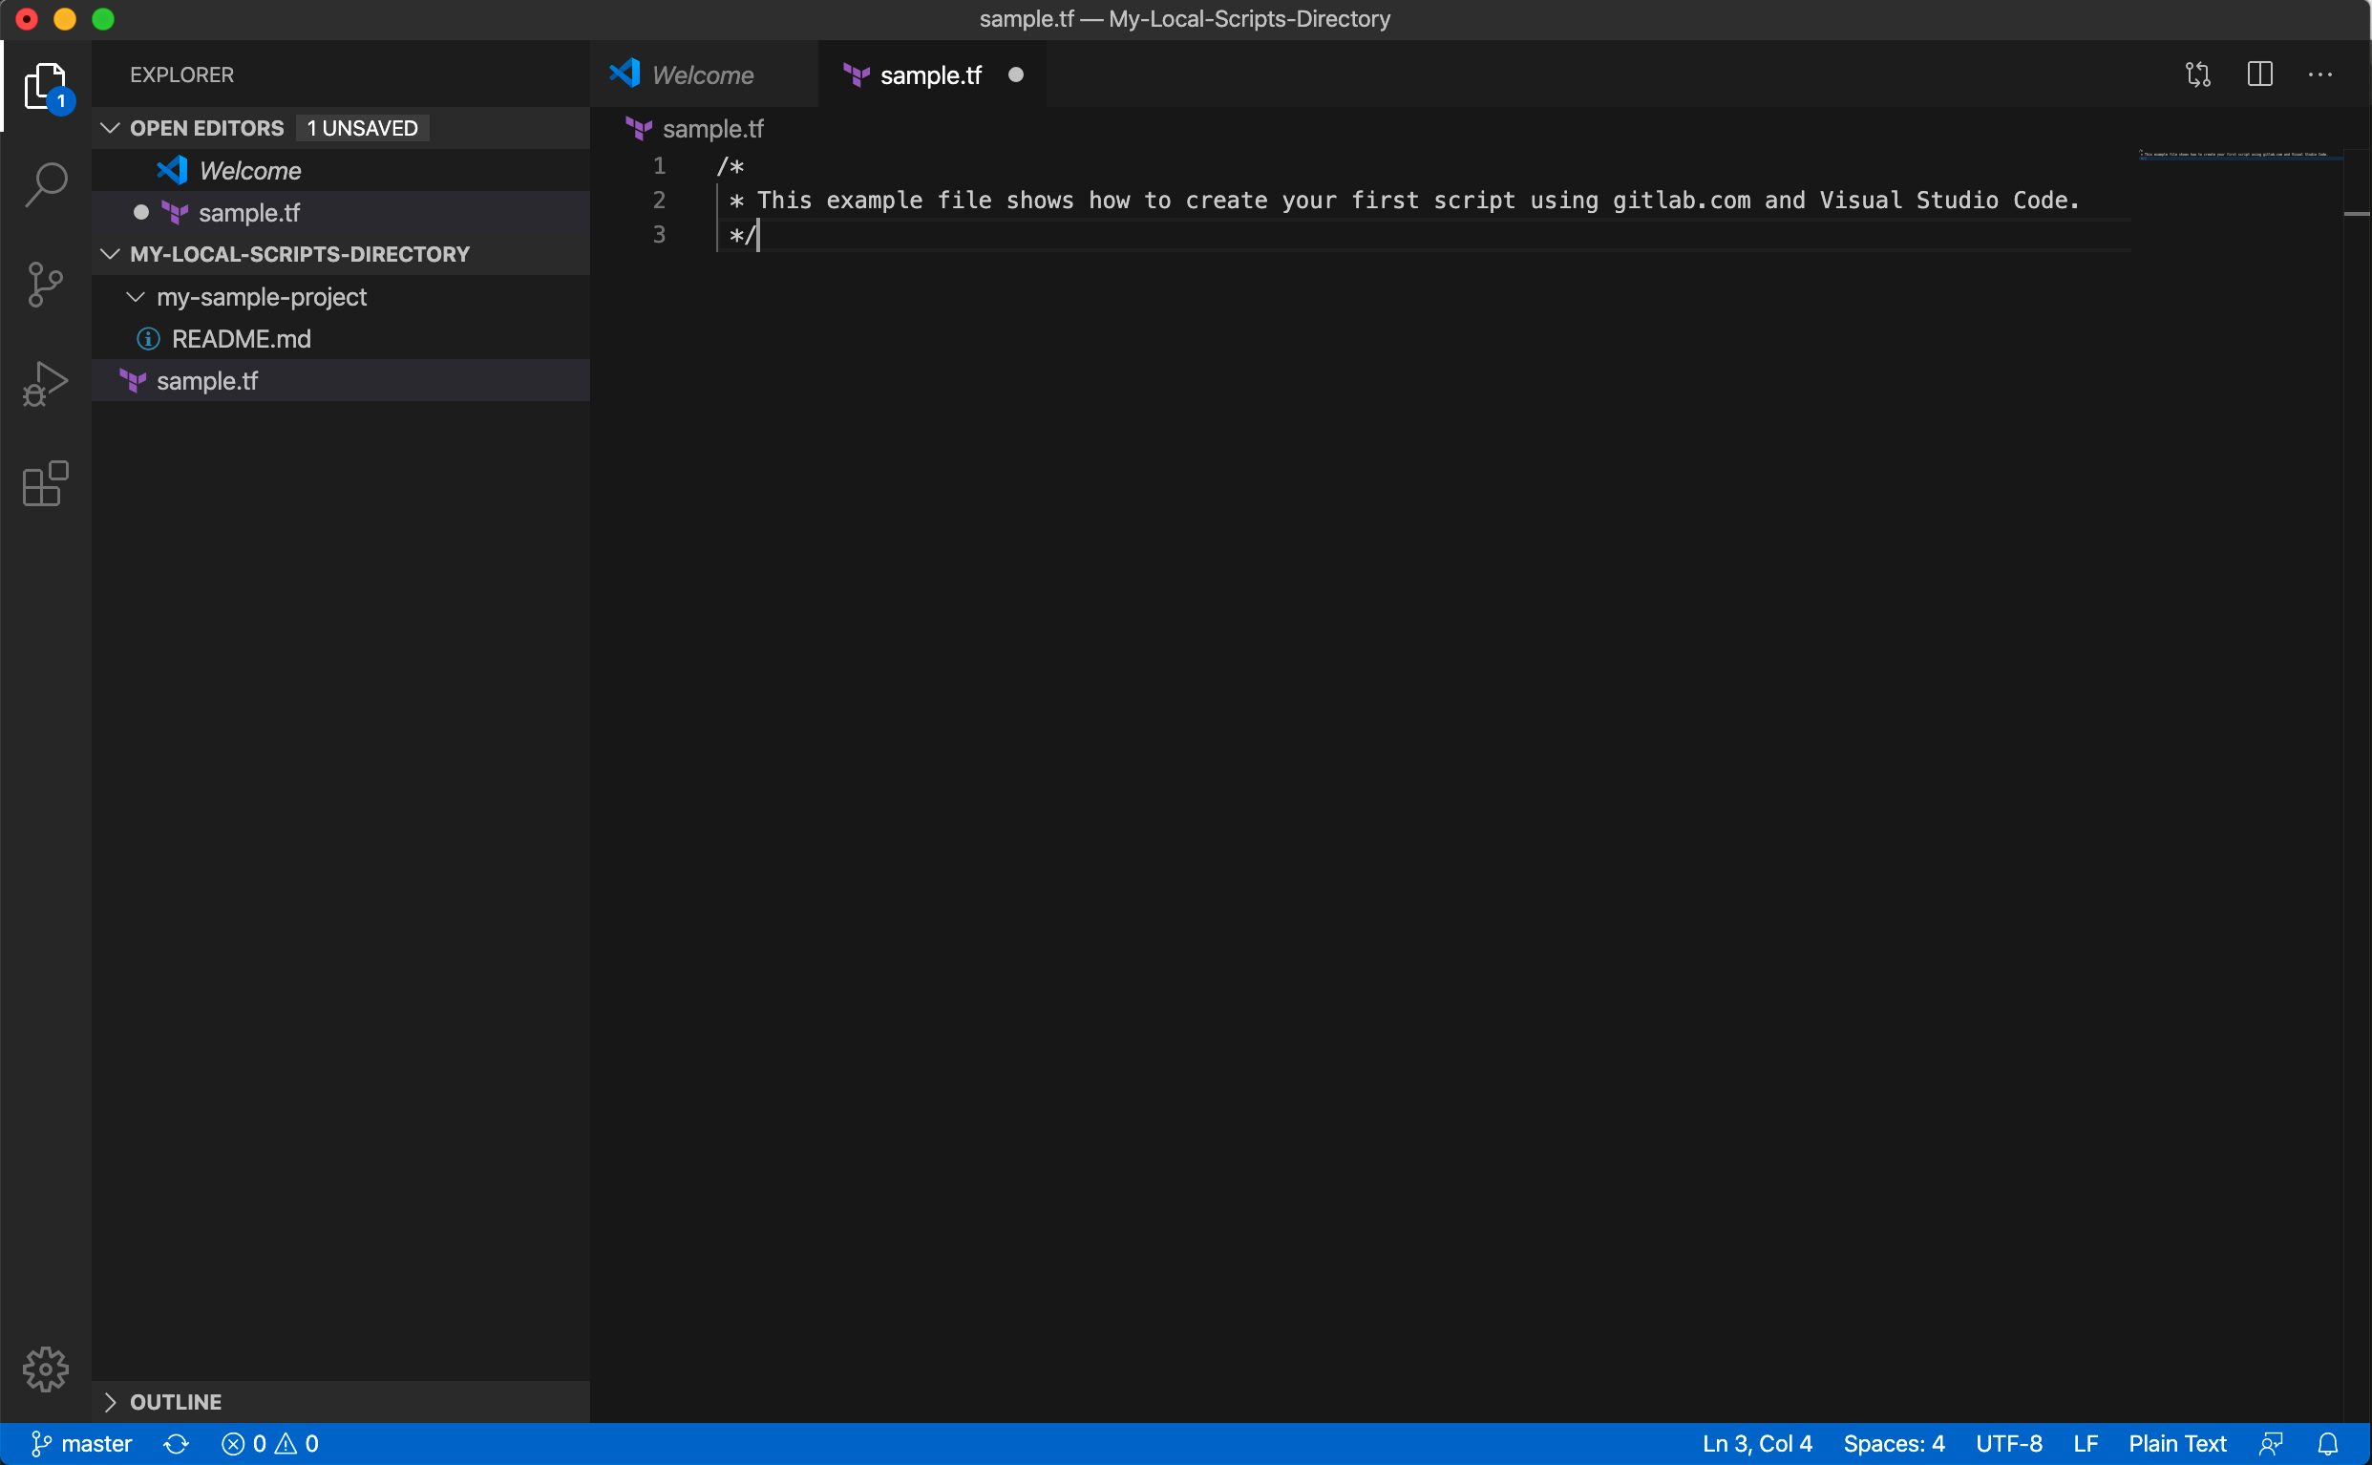Open the Extensions view
Image resolution: width=2372 pixels, height=1465 pixels.
coord(46,482)
